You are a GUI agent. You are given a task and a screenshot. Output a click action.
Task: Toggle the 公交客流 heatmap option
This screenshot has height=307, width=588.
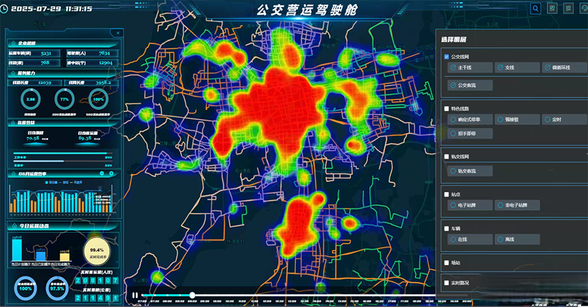pos(470,85)
